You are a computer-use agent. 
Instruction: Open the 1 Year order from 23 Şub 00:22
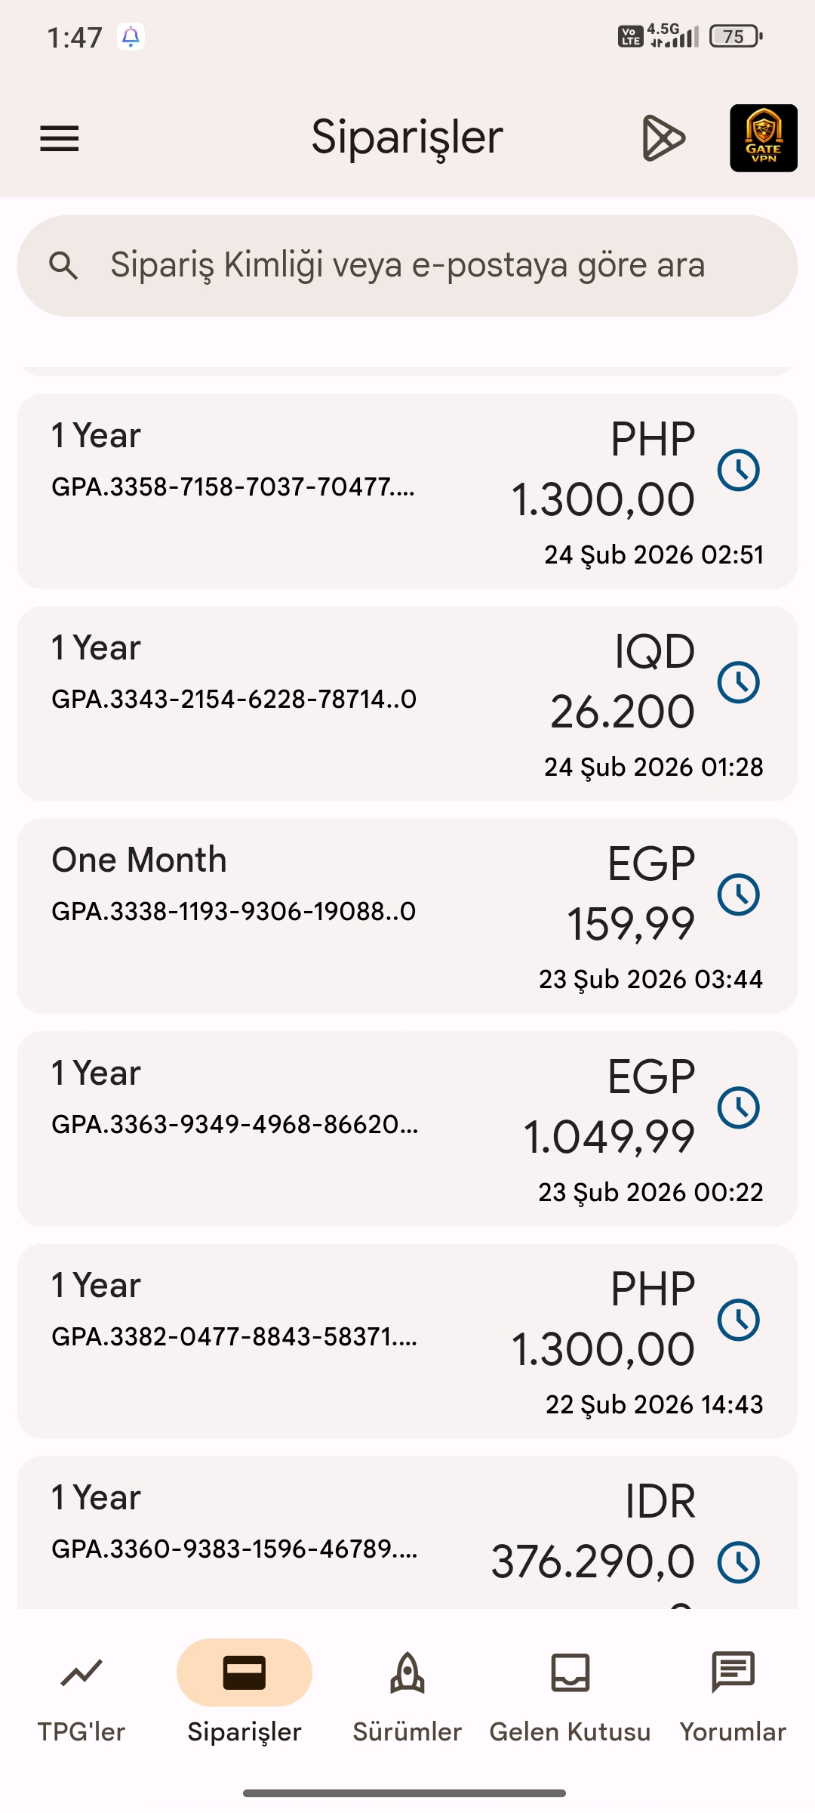[302, 1129]
